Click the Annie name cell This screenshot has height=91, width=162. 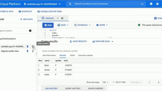click(47, 70)
